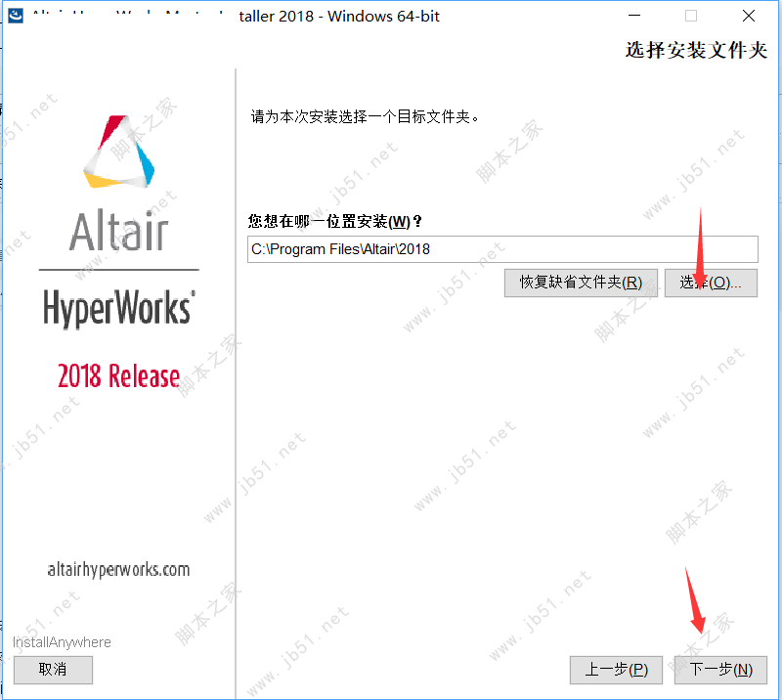Minimize the installer window
The height and width of the screenshot is (700, 782).
pyautogui.click(x=634, y=16)
